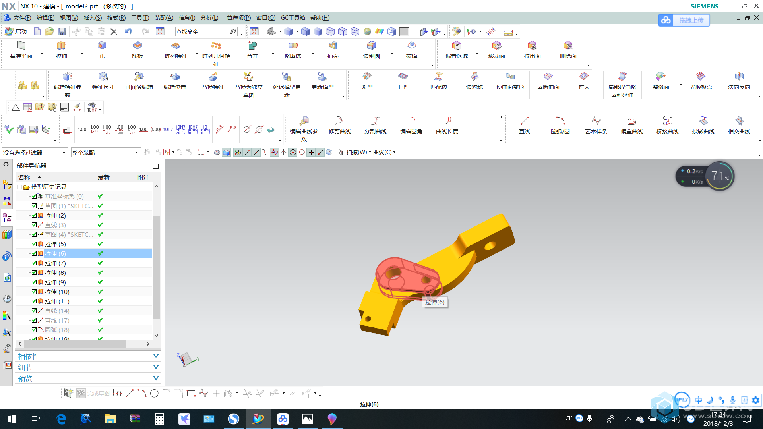Click the Undo arrow icon

(x=128, y=31)
